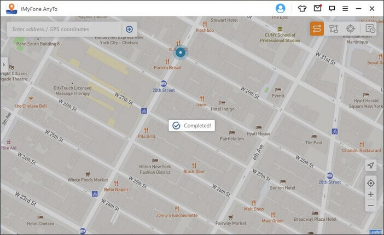Viewport: 384px width, 235px height.
Task: Click the navigation arrow button
Action: click(371, 166)
